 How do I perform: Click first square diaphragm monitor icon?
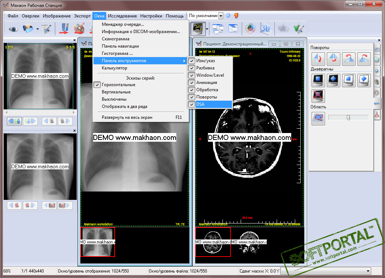318,80
